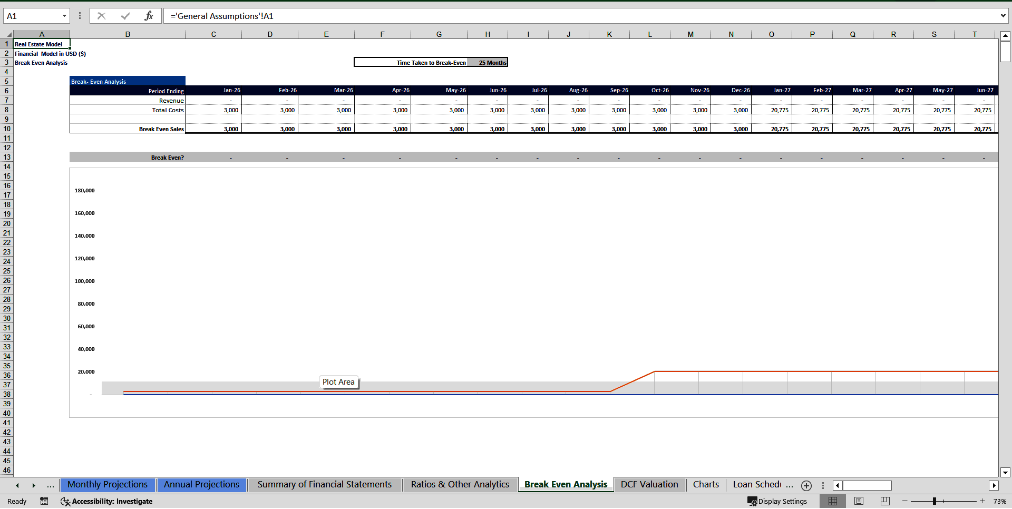Click the right ellipsis after Loan Schedule
This screenshot has width=1012, height=509.
tap(790, 485)
